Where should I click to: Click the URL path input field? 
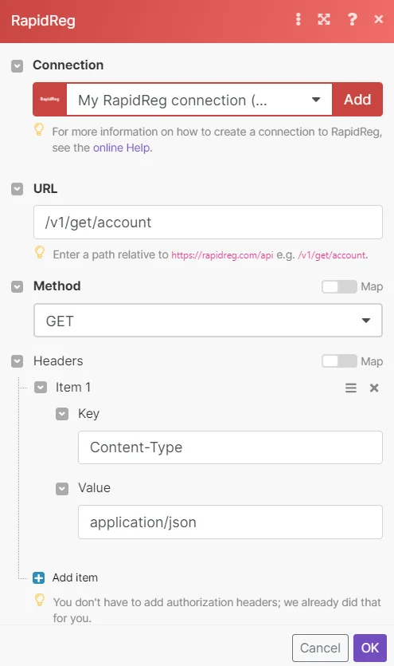tap(208, 223)
